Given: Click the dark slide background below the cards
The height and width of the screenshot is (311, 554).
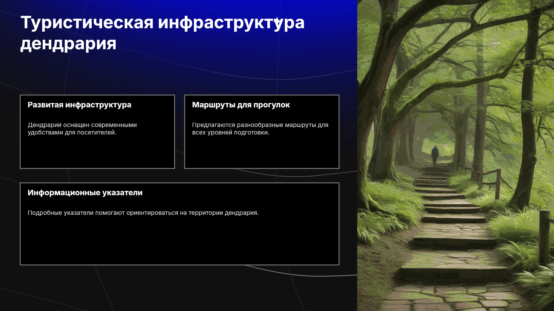Looking at the screenshot, I should 179,288.
